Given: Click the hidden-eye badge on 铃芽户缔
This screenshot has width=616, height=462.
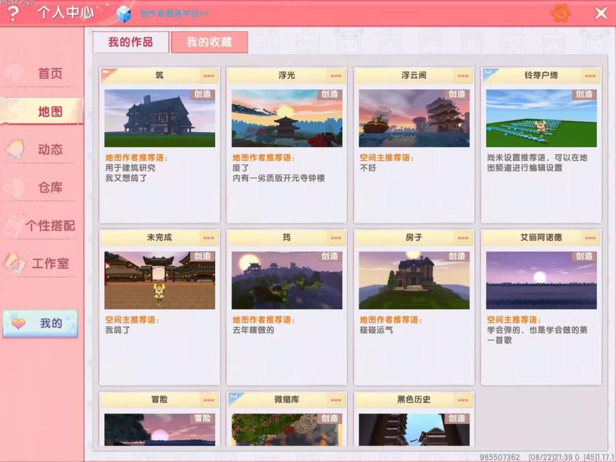Looking at the screenshot, I should 489,74.
